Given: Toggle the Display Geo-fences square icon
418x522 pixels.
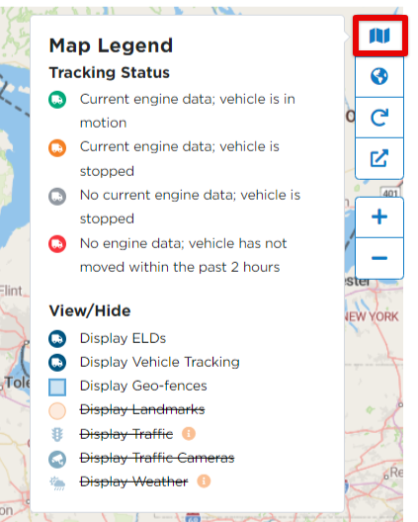Looking at the screenshot, I should (x=57, y=387).
